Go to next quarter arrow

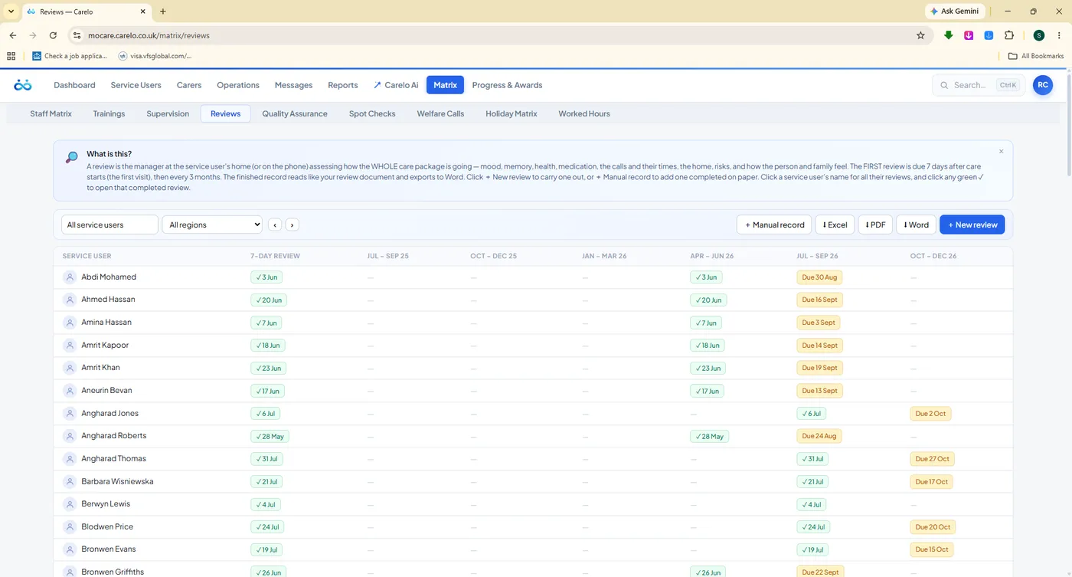click(x=293, y=225)
